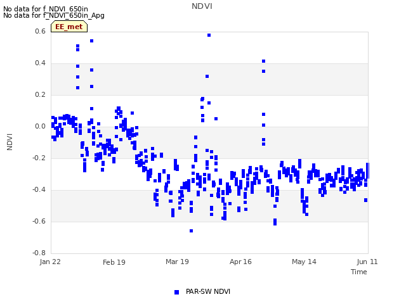Viewport: 406px width, 304px height.
Task: Click the NDVI chart title
Action: (x=202, y=6)
